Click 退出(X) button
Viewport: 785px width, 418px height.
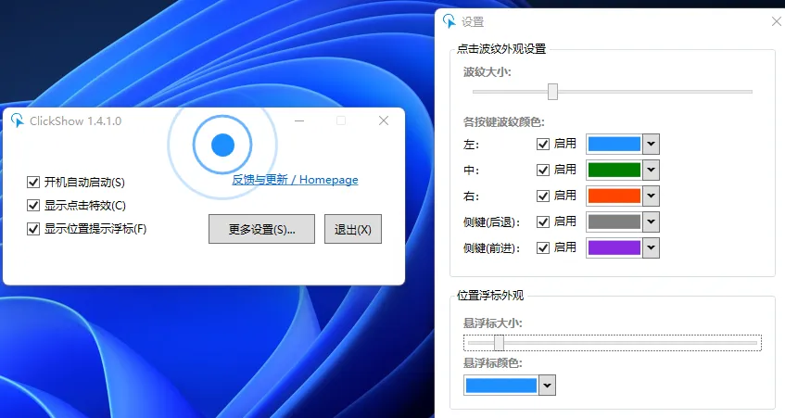pos(353,229)
